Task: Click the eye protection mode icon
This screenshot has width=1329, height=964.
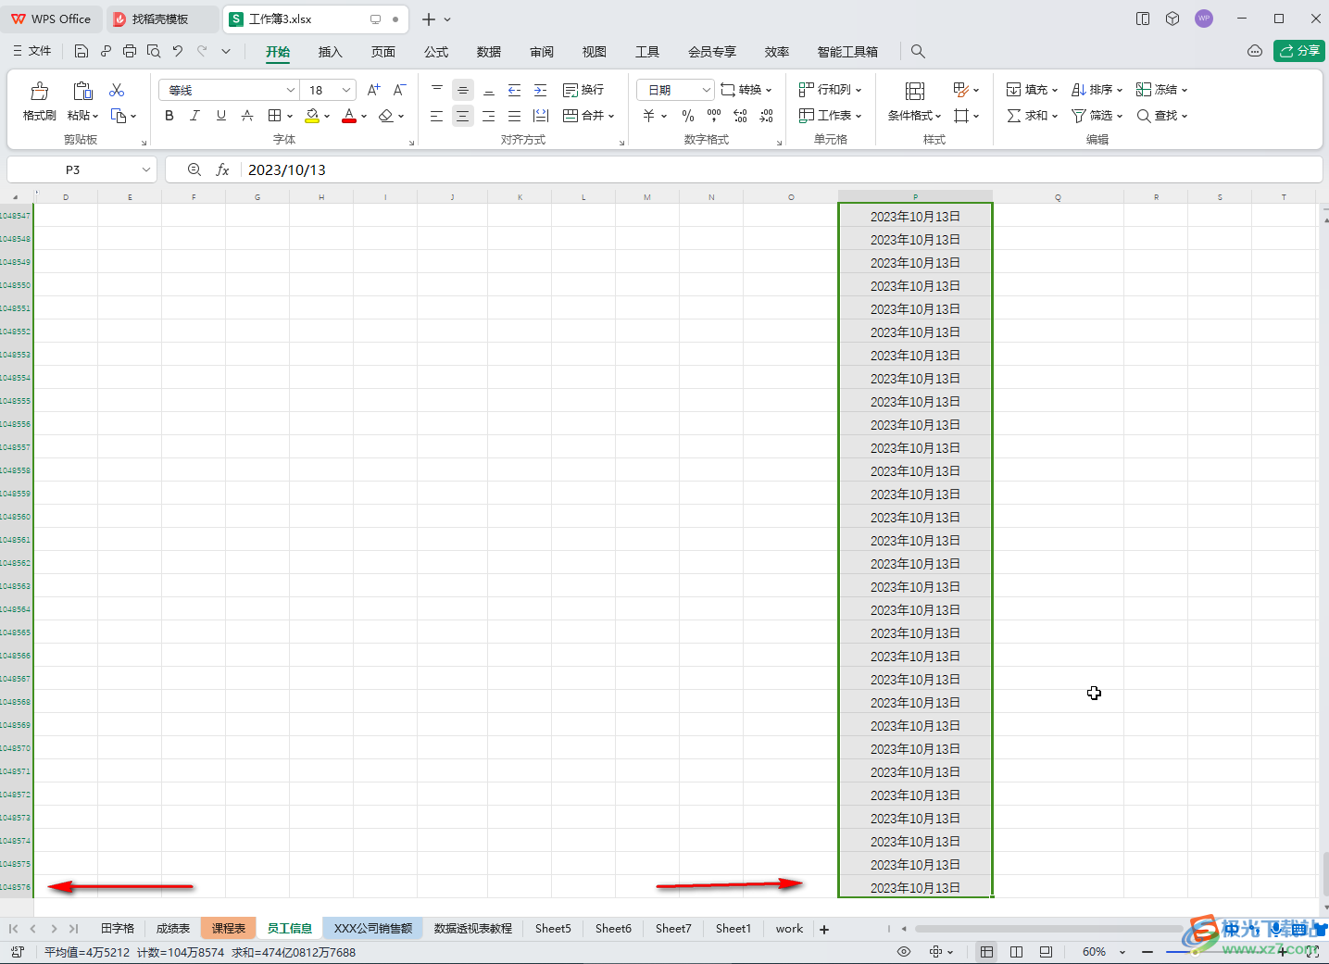Action: pyautogui.click(x=904, y=952)
